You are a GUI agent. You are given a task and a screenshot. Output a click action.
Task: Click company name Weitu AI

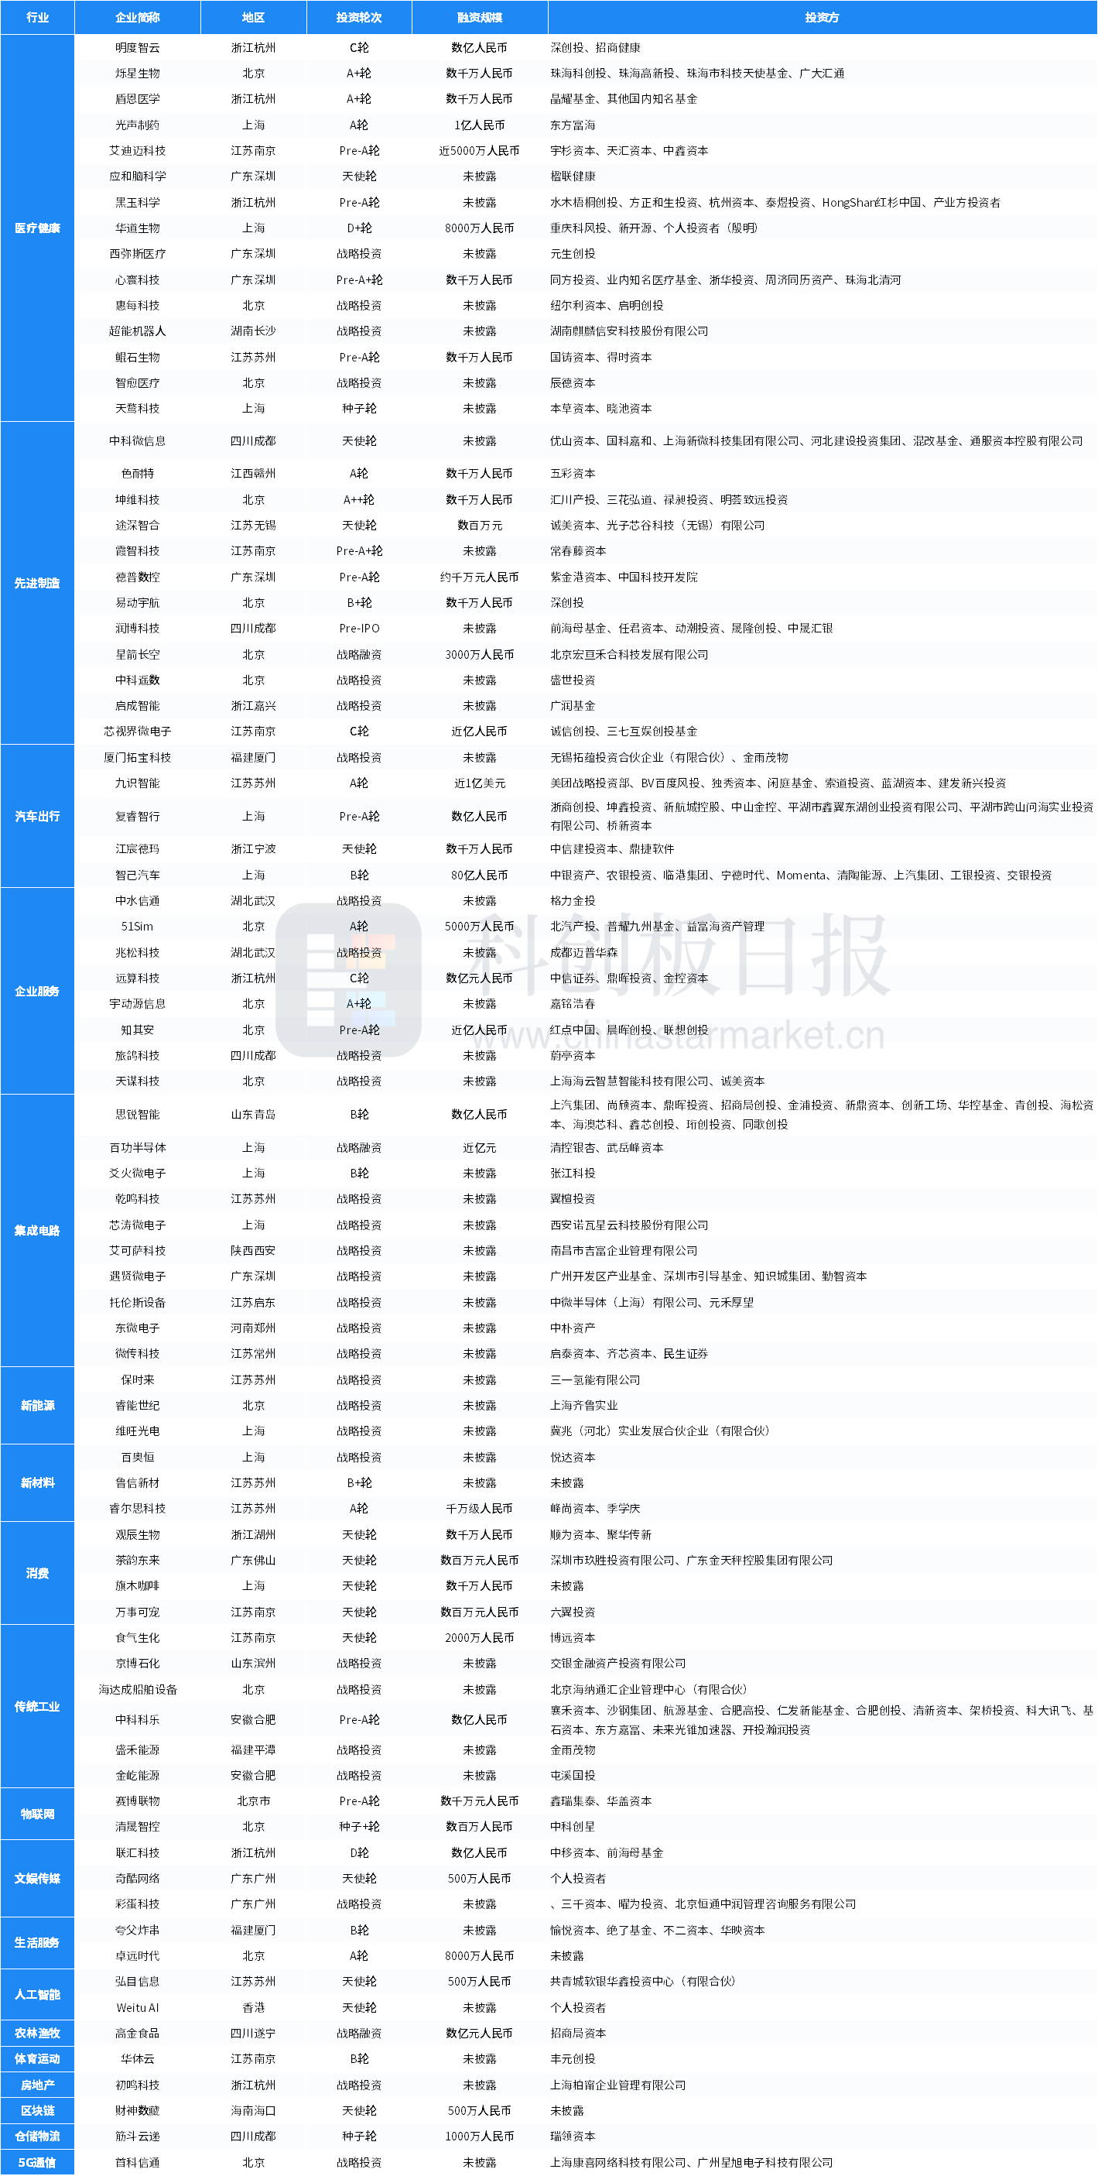(x=138, y=2007)
